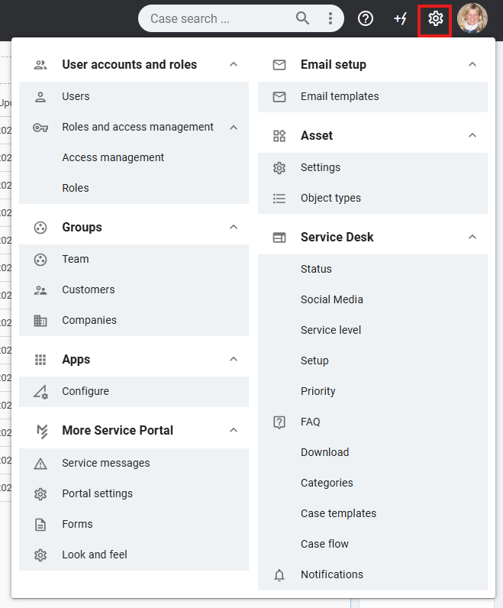Select Object types under Asset
The height and width of the screenshot is (608, 503).
coord(330,198)
